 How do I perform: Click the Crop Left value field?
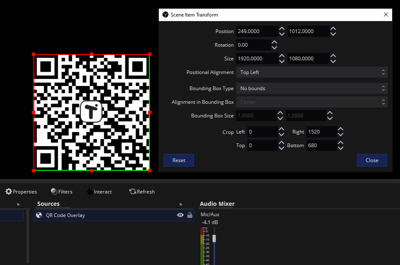tap(263, 131)
